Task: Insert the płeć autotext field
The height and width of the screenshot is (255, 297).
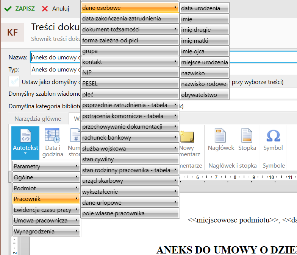Action: point(130,94)
